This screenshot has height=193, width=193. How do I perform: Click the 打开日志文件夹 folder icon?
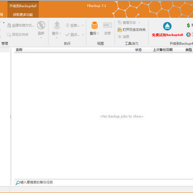pyautogui.click(x=120, y=30)
